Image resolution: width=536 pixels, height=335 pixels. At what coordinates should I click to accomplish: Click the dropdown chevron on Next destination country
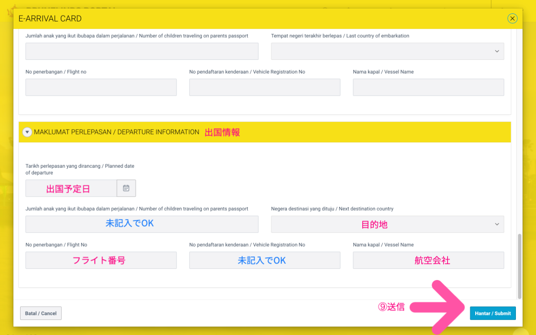click(x=498, y=224)
